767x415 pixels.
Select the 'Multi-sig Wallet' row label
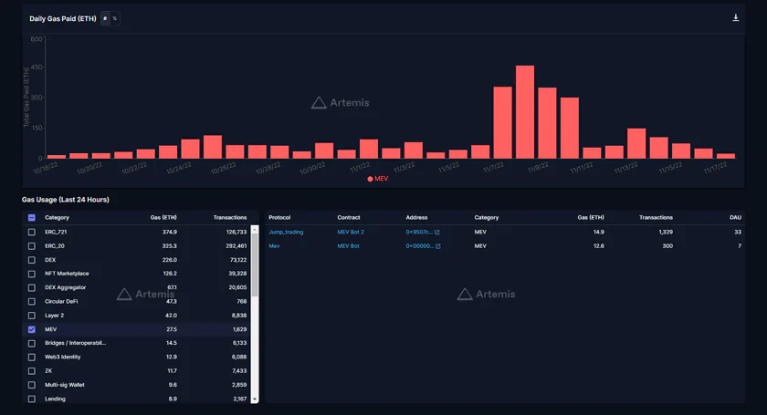[65, 385]
